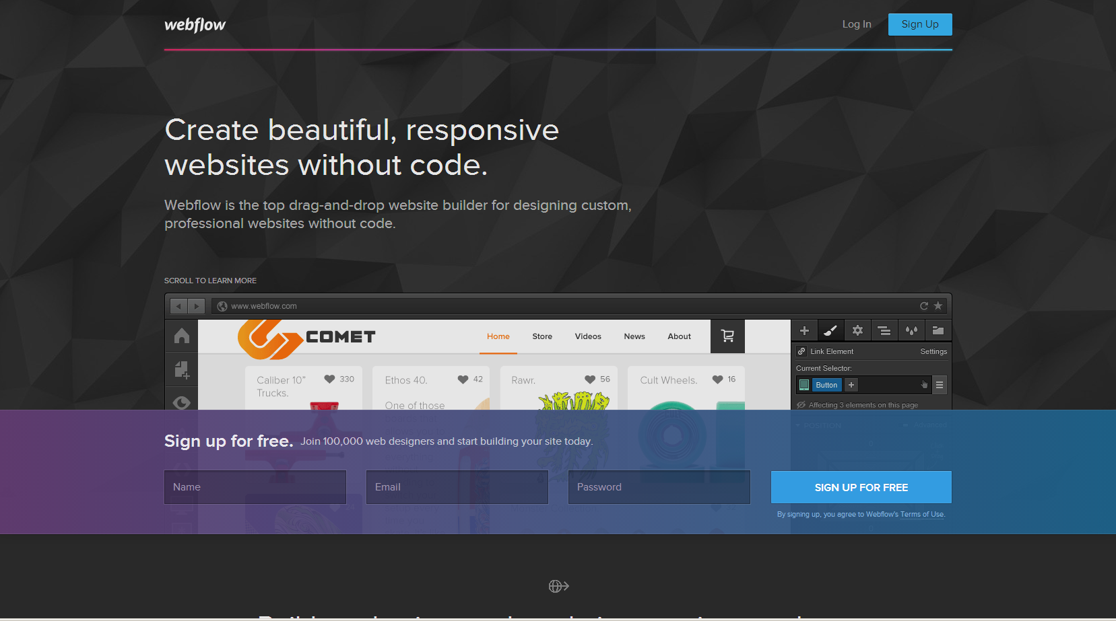1116x621 pixels.
Task: Click the browser back arrow in the mockup
Action: (x=178, y=306)
